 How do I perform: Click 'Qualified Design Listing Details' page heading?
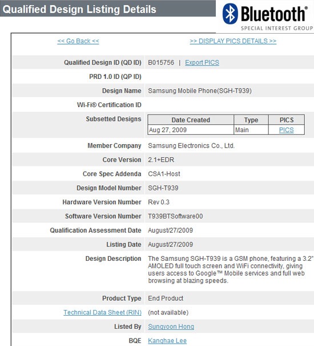click(79, 9)
